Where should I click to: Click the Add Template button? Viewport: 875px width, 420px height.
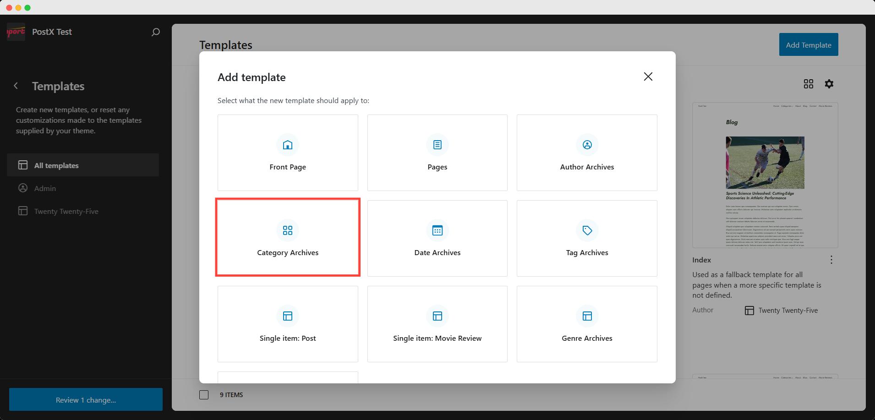[809, 44]
